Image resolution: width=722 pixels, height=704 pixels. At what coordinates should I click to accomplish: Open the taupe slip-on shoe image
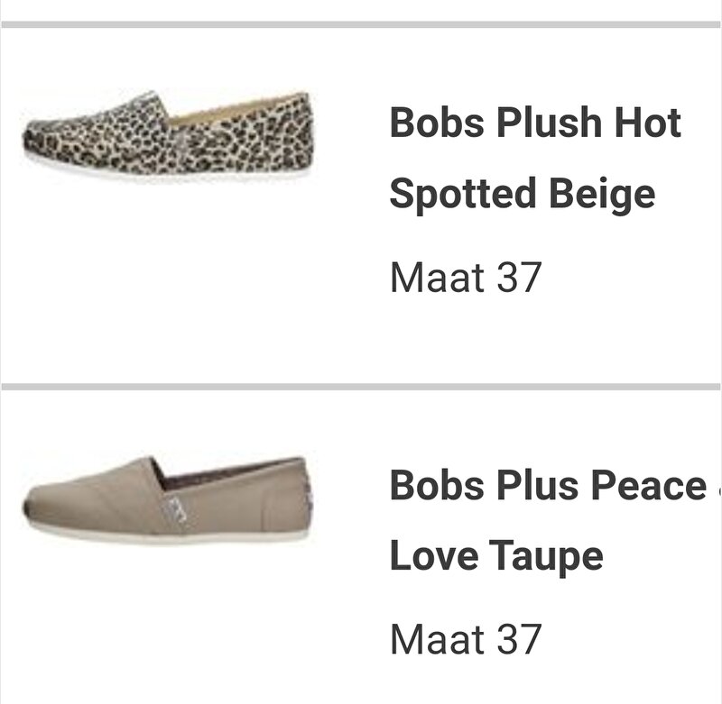168,498
